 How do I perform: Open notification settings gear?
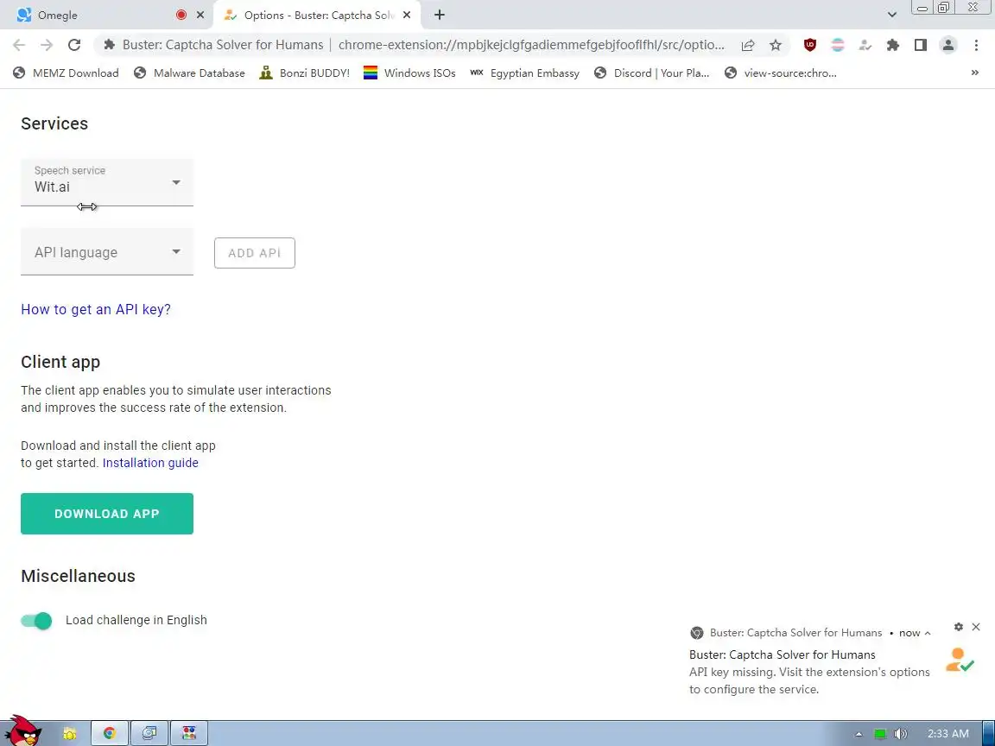pyautogui.click(x=958, y=627)
